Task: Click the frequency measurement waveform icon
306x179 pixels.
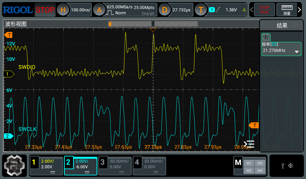Action: click(x=266, y=37)
